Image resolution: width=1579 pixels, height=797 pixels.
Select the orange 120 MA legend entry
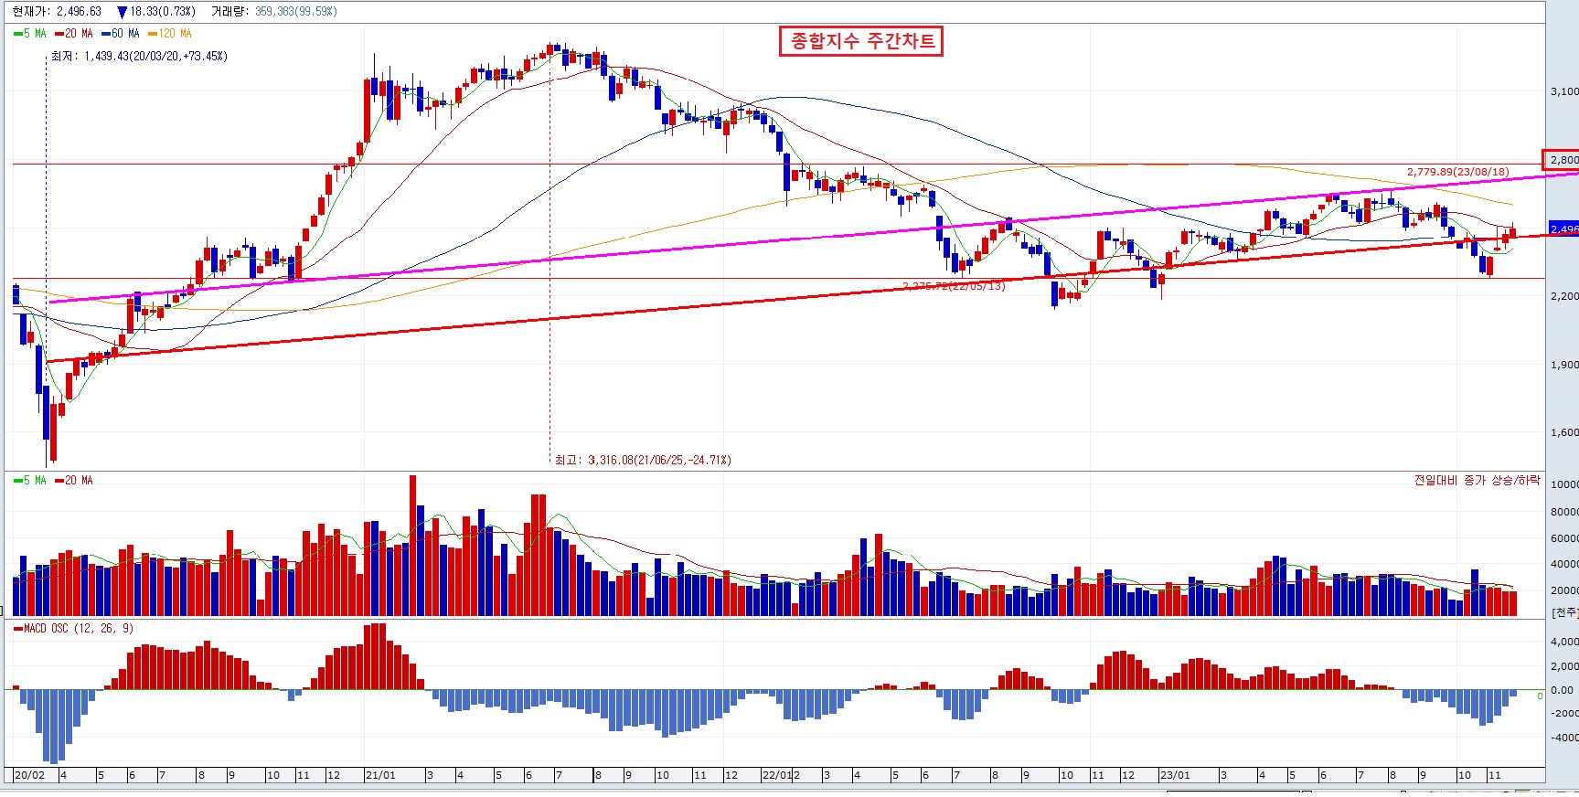pos(170,34)
